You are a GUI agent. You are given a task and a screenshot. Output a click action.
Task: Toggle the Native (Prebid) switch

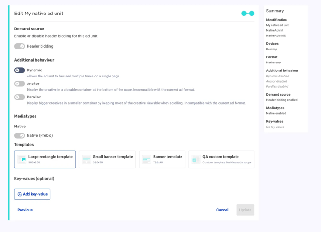tap(20, 135)
